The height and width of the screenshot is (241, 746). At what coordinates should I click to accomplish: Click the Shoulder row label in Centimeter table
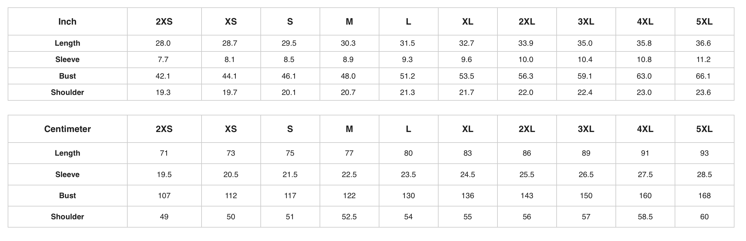[x=67, y=217]
